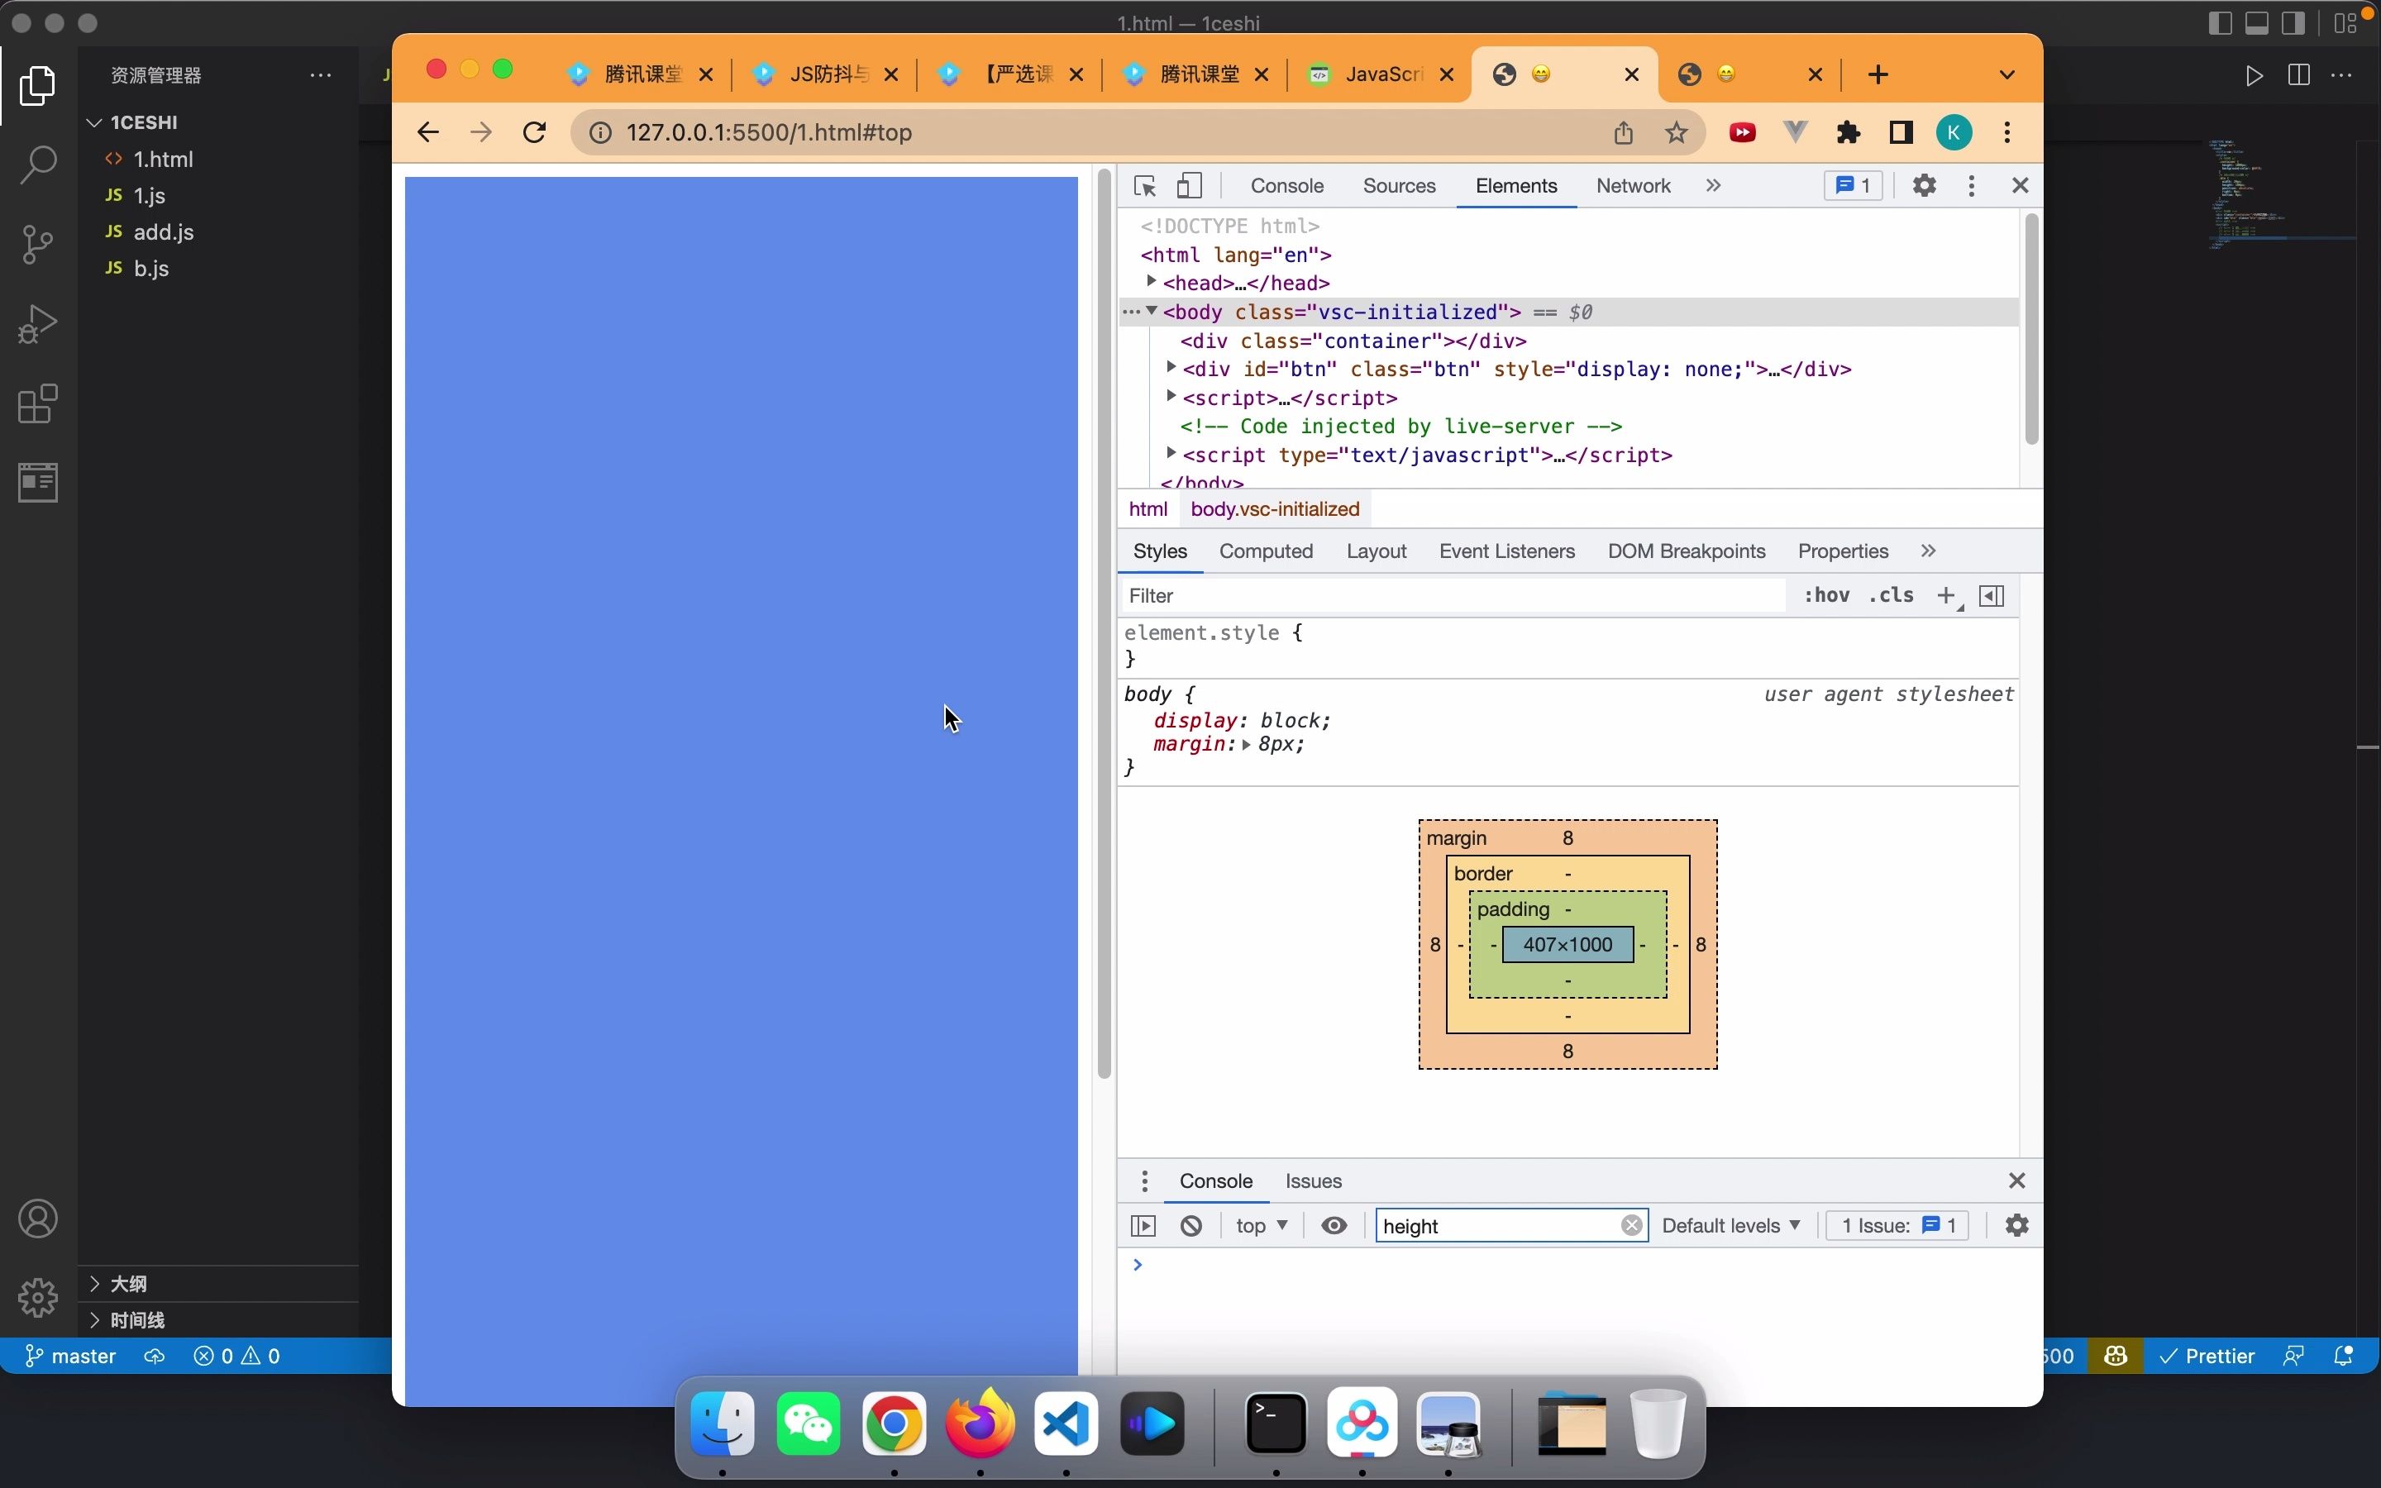Bookmark this page with star icon
Image resolution: width=2381 pixels, height=1488 pixels.
[x=1677, y=132]
